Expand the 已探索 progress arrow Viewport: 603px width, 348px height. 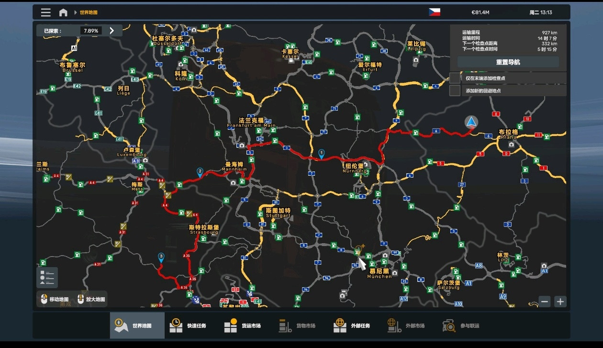click(x=112, y=31)
